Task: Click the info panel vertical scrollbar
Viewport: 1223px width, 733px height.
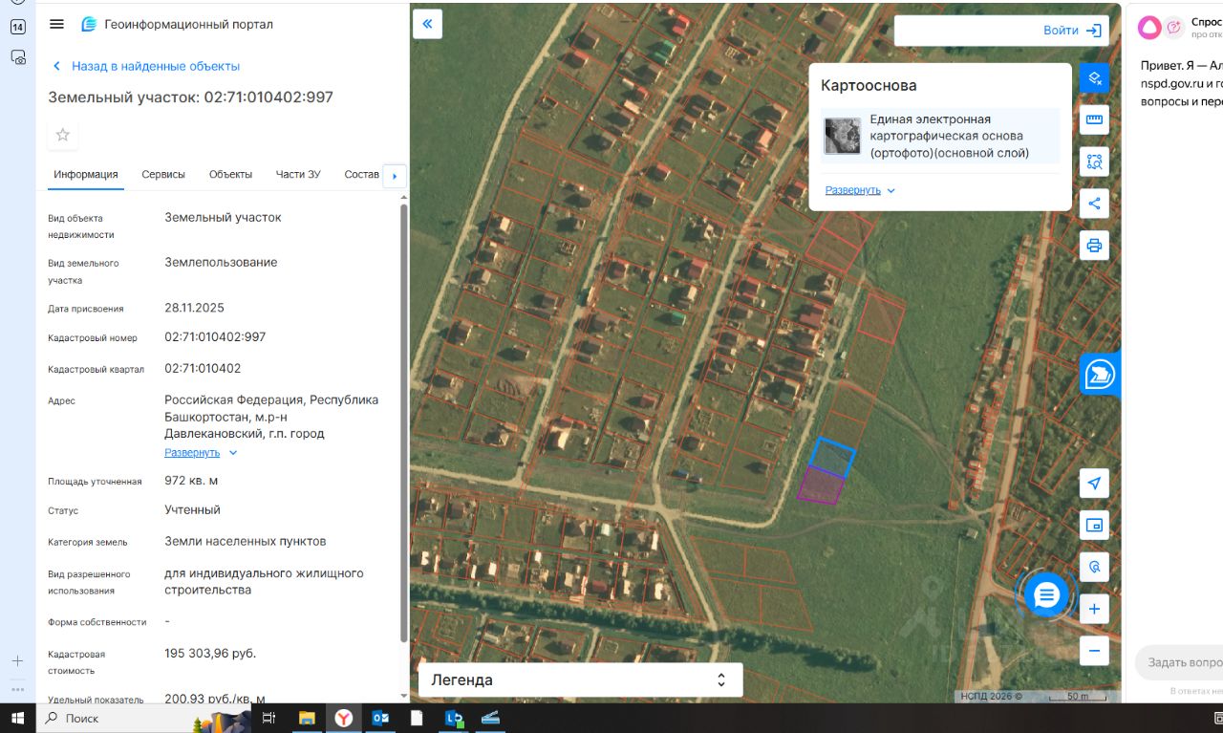Action: pyautogui.click(x=404, y=420)
